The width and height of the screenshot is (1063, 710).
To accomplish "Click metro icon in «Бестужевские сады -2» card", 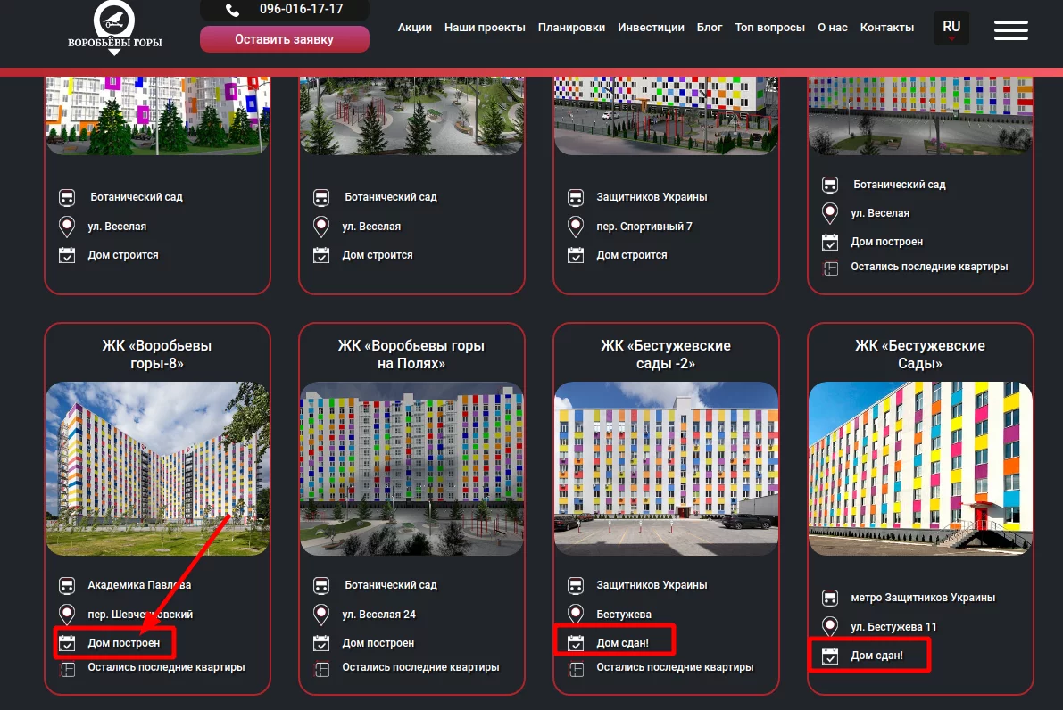I will 576,585.
